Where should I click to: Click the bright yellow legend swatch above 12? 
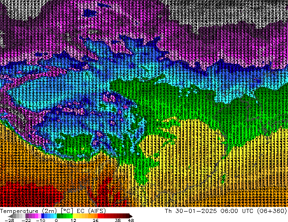(x=74, y=216)
